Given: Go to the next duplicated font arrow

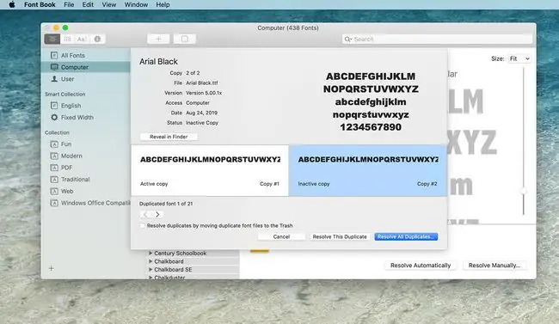Looking at the screenshot, I should [x=157, y=214].
